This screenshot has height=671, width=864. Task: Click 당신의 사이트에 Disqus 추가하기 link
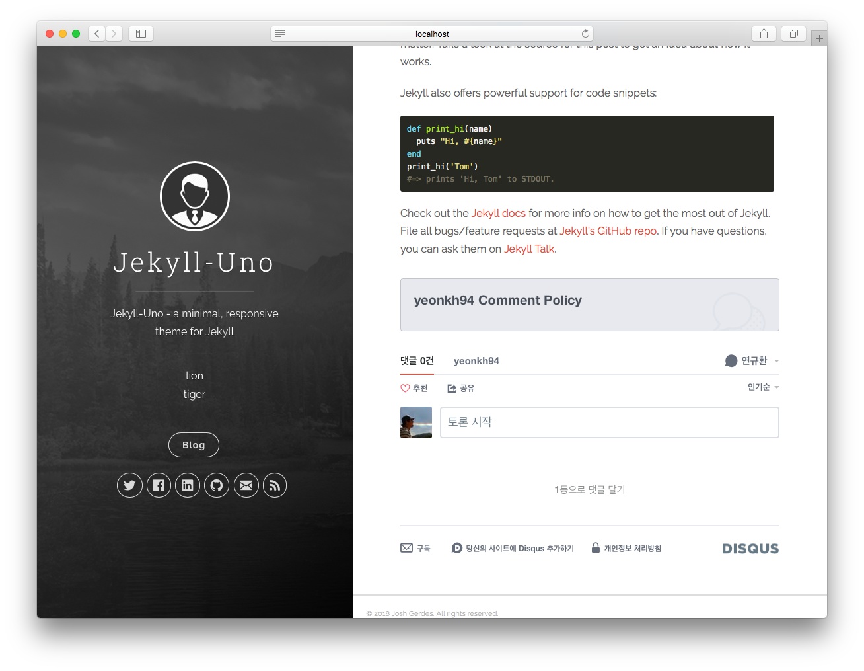click(513, 548)
